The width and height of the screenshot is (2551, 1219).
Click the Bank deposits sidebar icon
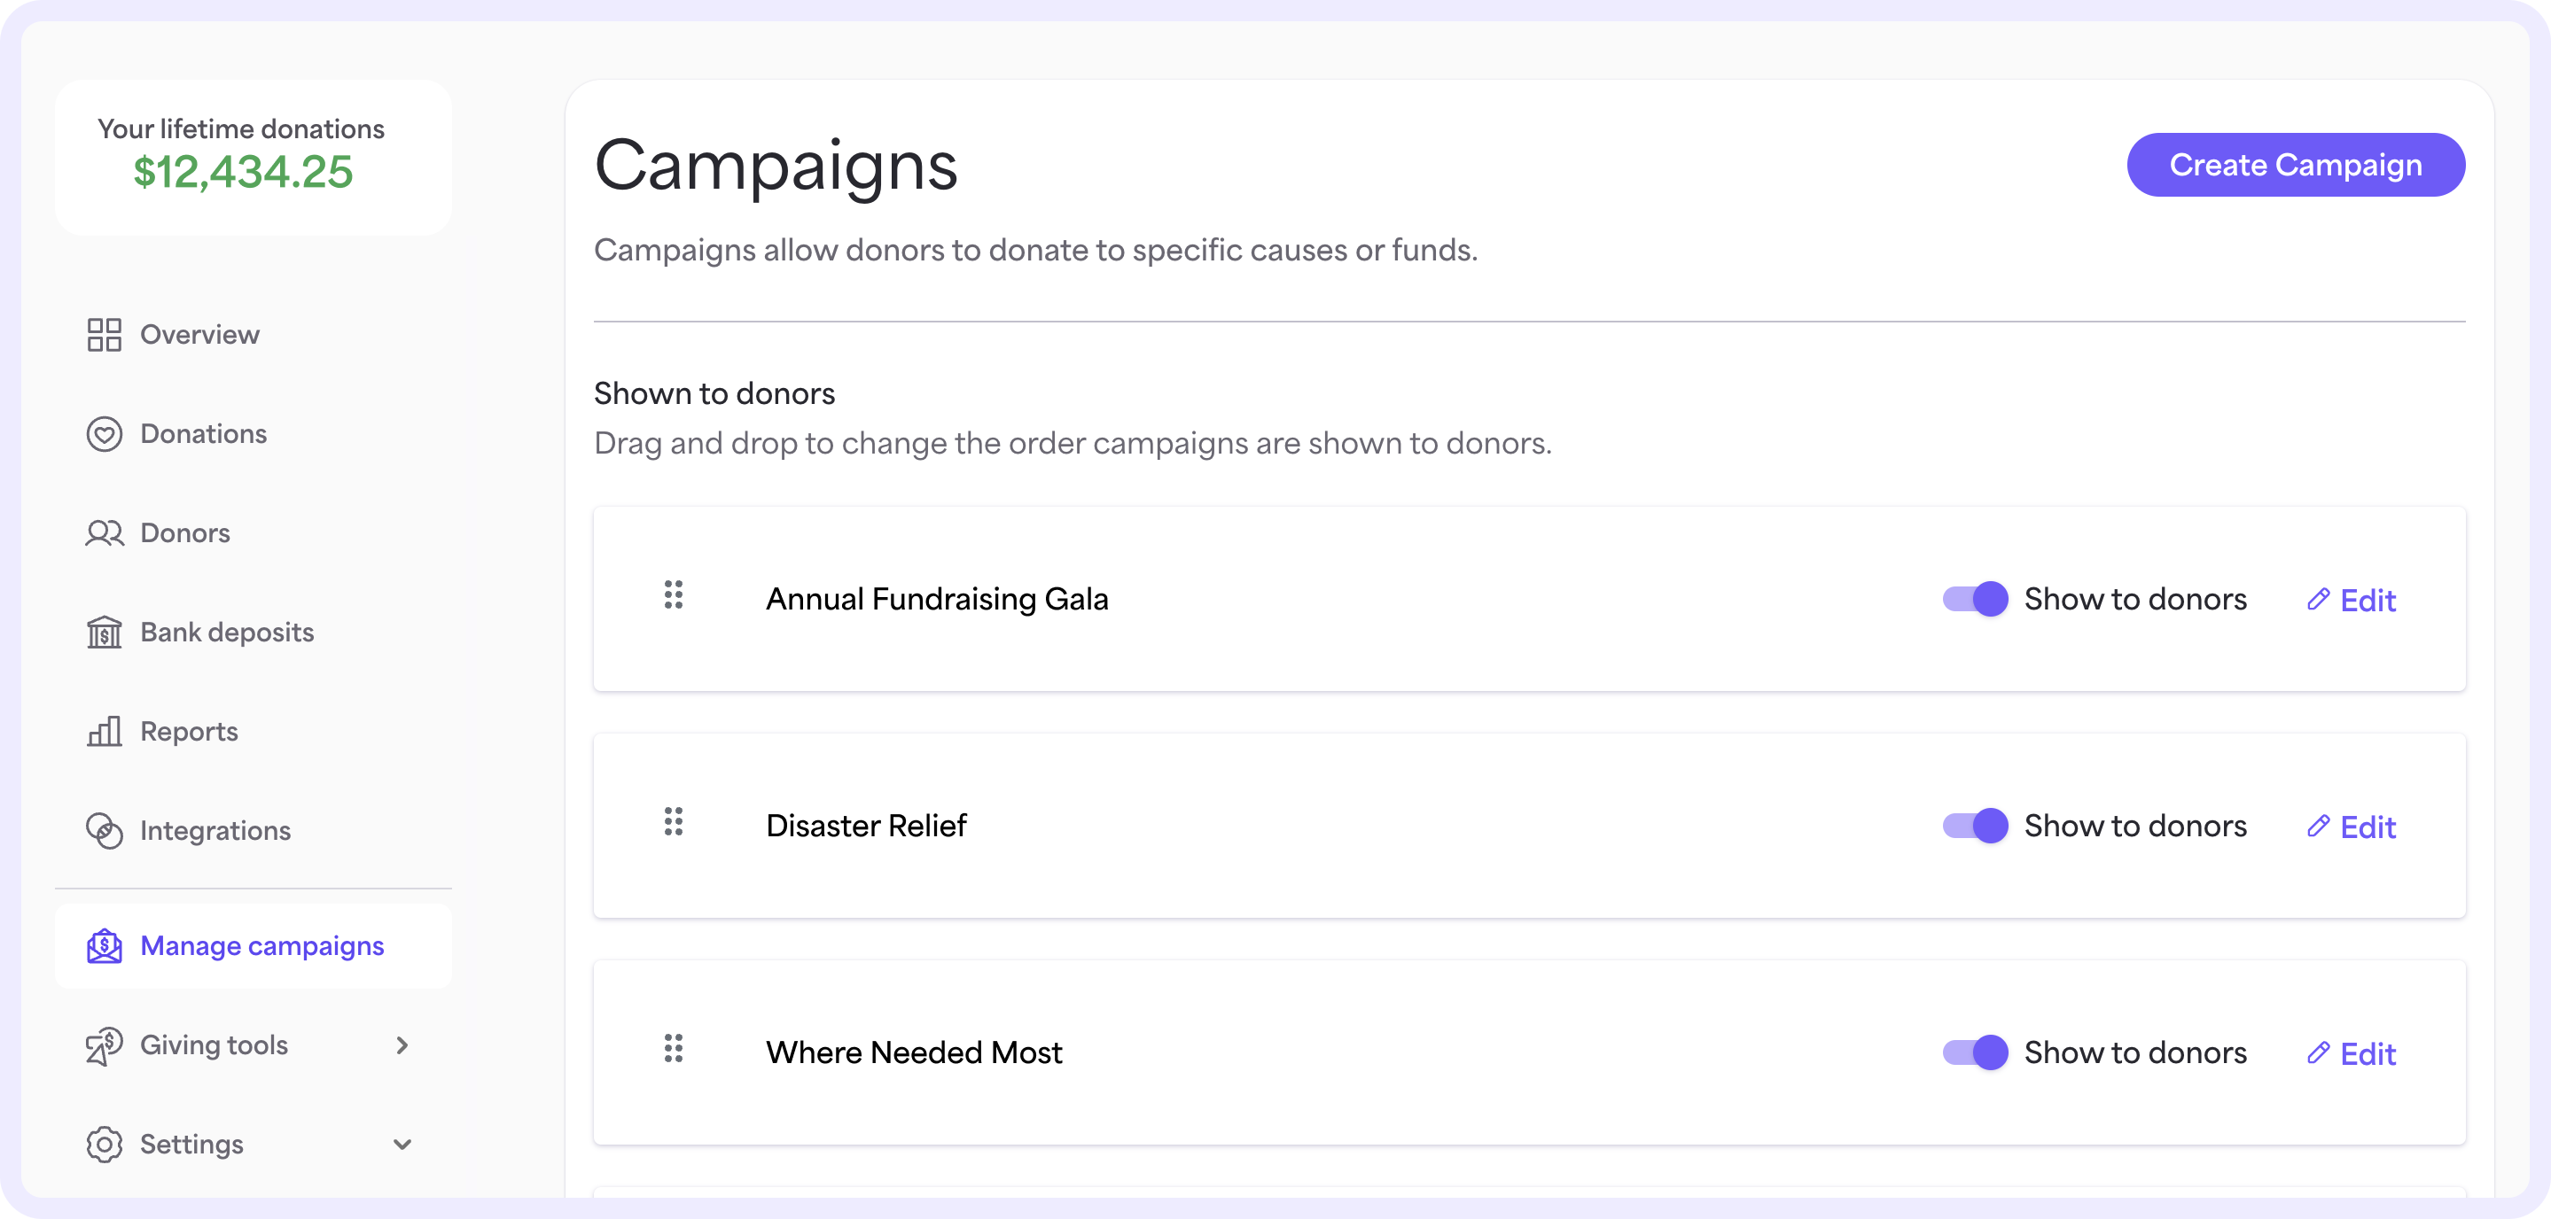(x=104, y=631)
